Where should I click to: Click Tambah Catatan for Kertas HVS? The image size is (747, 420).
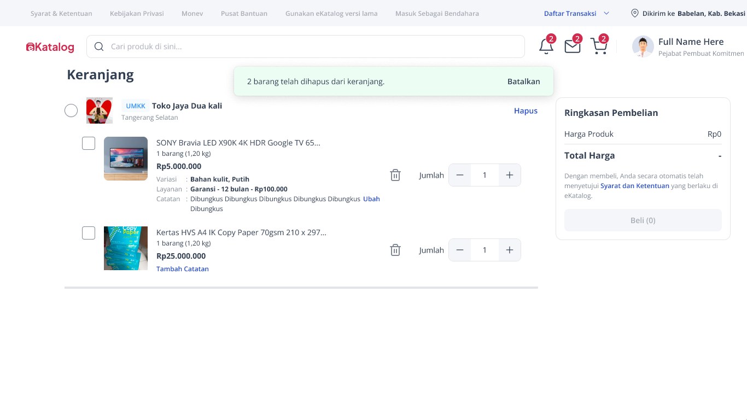coord(183,269)
